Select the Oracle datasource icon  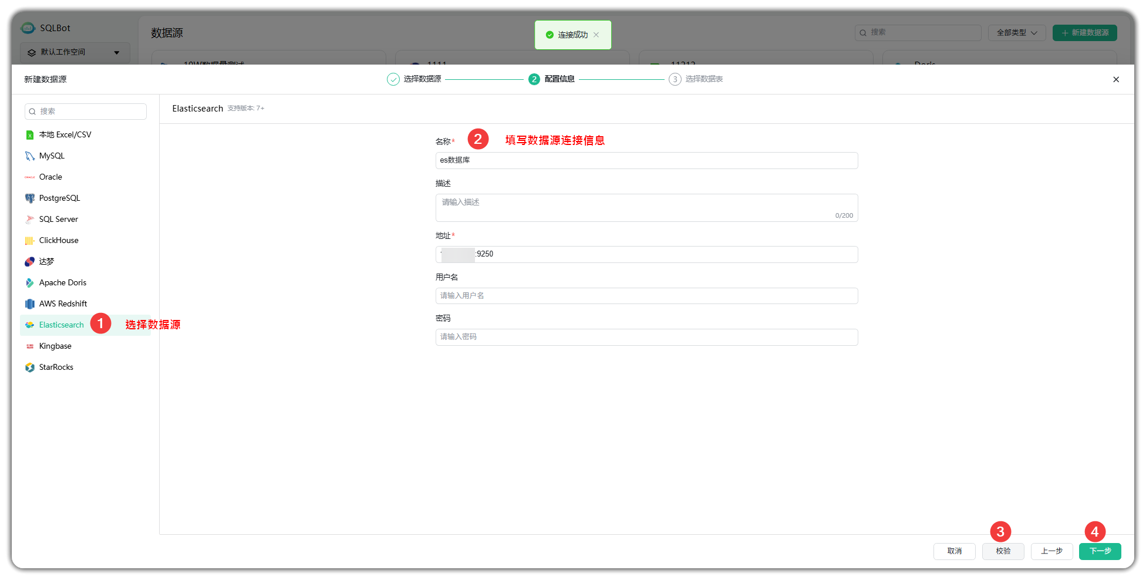30,177
